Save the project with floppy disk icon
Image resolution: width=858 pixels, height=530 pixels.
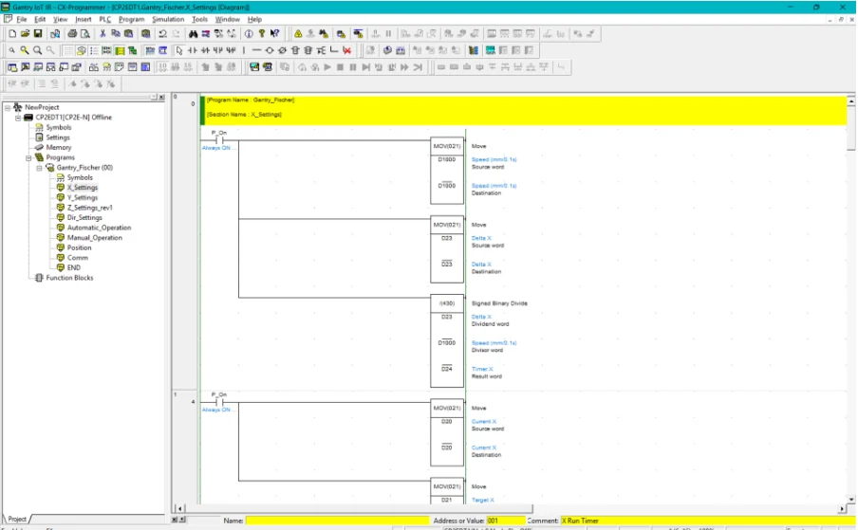tap(38, 34)
